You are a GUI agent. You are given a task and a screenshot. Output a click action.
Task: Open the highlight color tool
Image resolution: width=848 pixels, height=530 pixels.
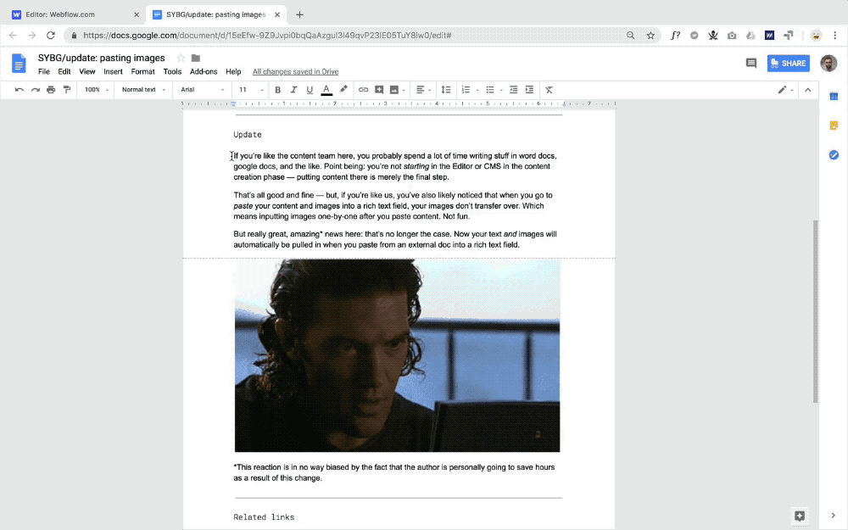click(343, 89)
